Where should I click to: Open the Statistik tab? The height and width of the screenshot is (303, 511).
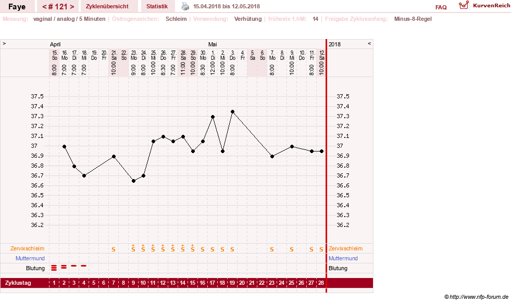[x=157, y=7]
